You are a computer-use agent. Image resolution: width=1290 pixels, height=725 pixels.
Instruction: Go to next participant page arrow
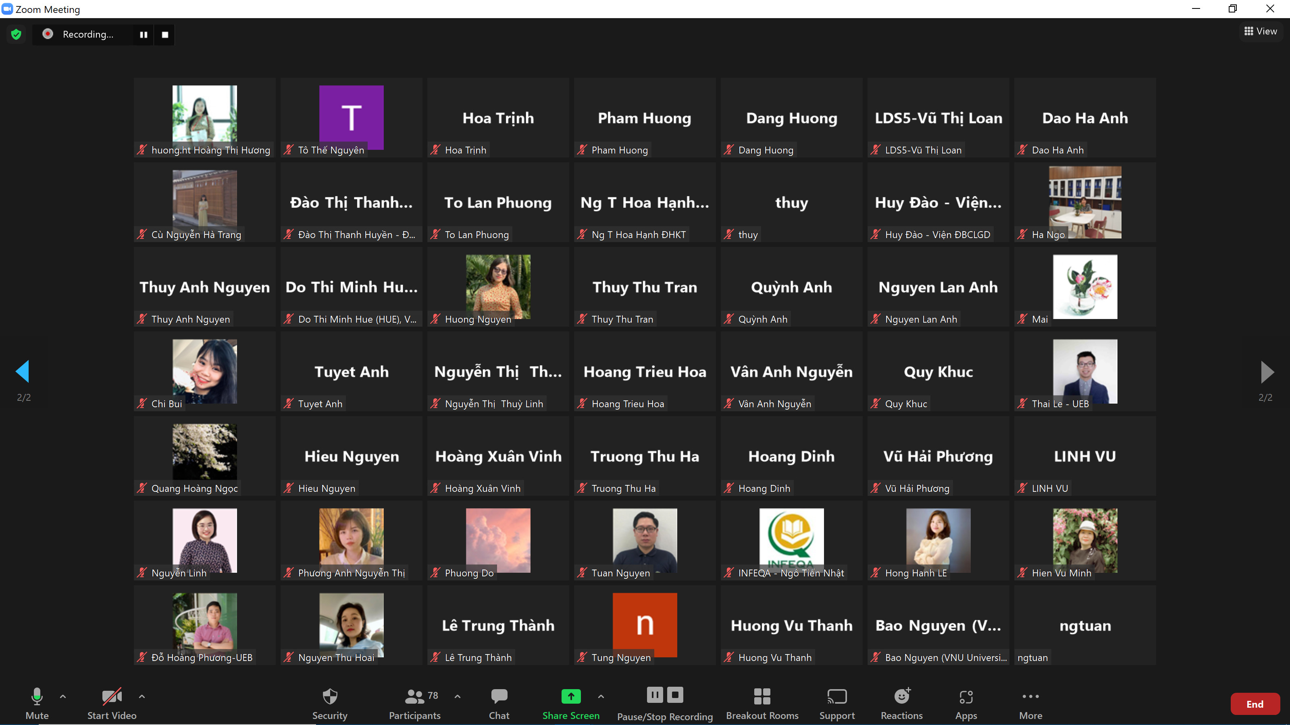1267,371
